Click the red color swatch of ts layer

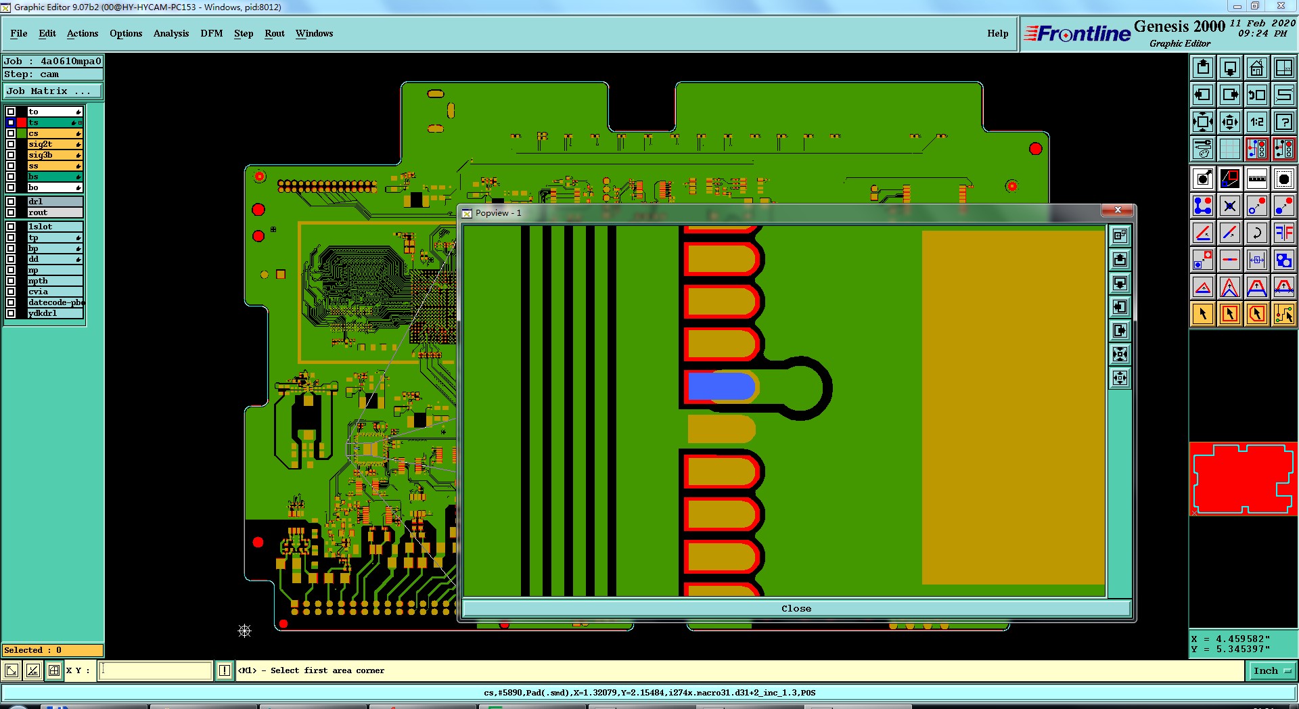(22, 122)
